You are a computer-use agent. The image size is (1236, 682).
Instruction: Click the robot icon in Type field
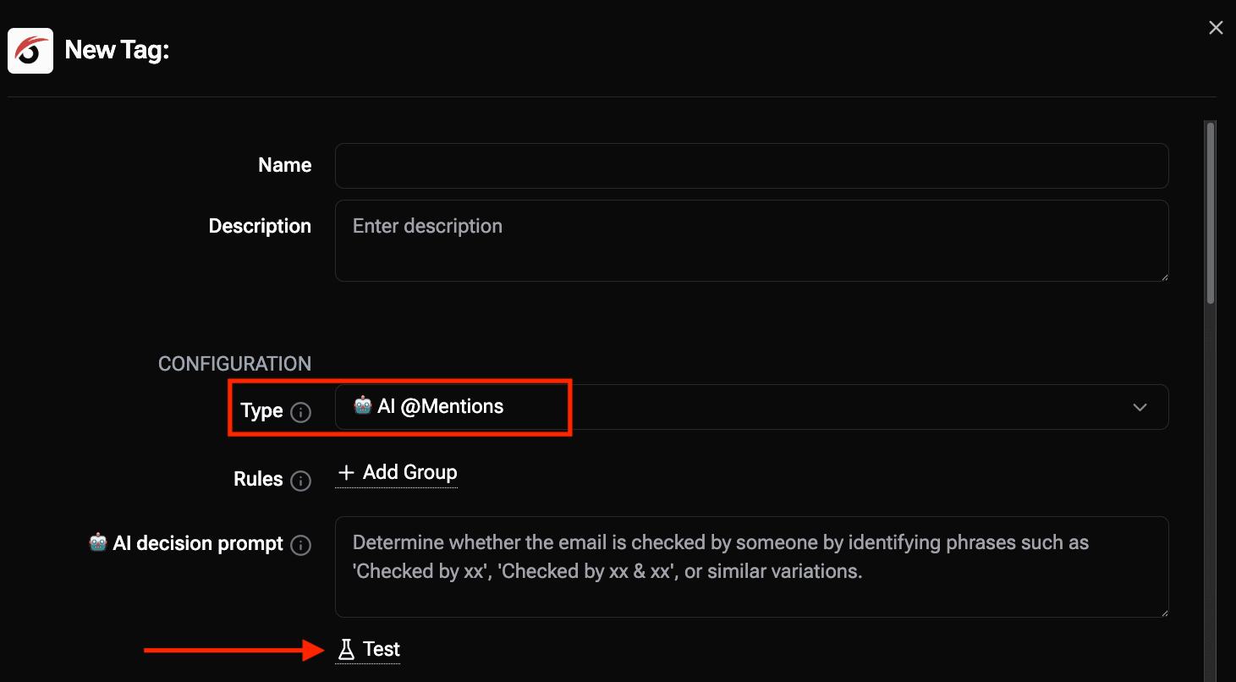362,406
